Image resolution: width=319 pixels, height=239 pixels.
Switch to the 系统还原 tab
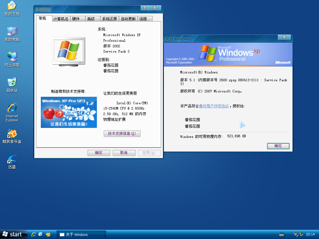(x=109, y=19)
